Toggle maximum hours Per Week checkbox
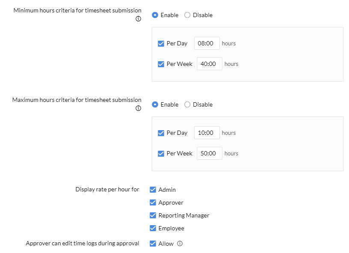The width and height of the screenshot is (349, 253). [161, 153]
